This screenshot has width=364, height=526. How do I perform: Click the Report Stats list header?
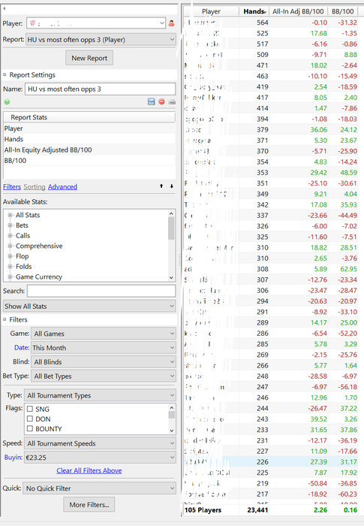click(89, 117)
